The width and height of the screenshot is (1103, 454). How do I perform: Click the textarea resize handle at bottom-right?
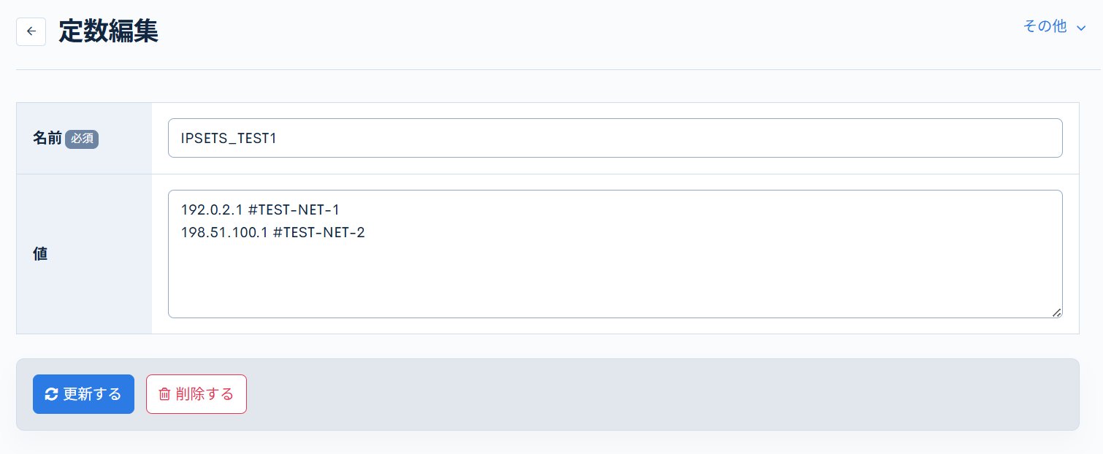pos(1058,313)
